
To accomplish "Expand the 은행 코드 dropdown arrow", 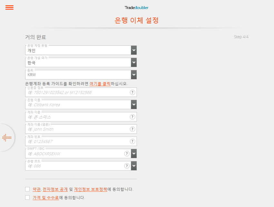I will pyautogui.click(x=134, y=166).
